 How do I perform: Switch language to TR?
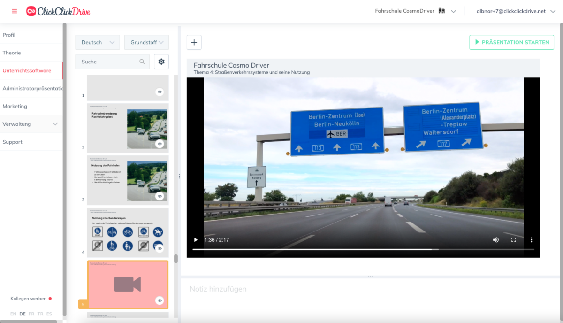pos(40,314)
